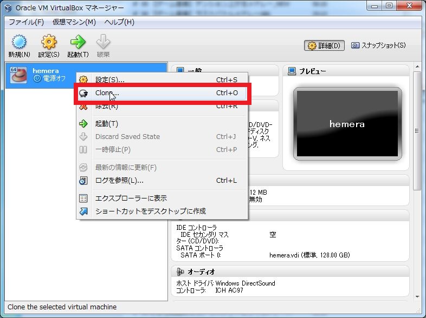
Task: Click the hemera preview thumbnail
Action: tap(347, 124)
